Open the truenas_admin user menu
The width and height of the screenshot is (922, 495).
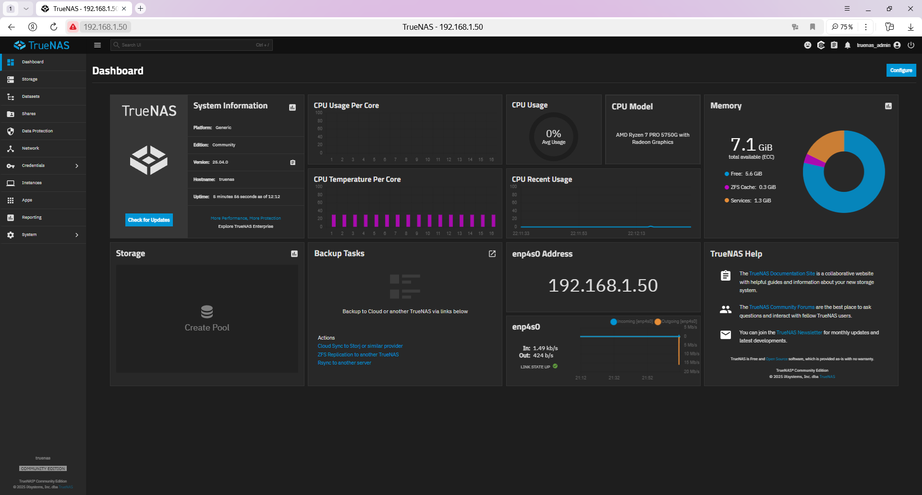pyautogui.click(x=878, y=45)
